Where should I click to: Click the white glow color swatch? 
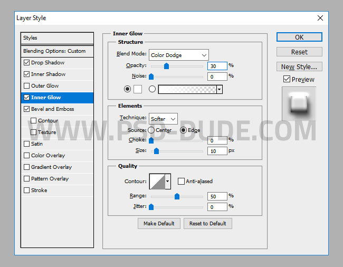point(137,89)
